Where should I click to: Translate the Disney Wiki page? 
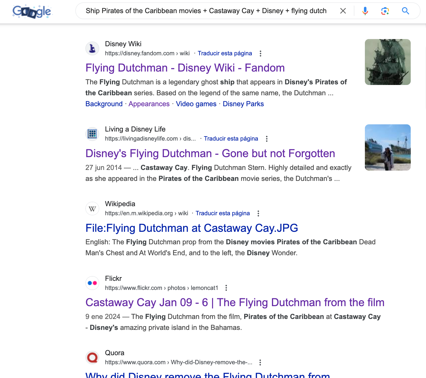coord(225,53)
